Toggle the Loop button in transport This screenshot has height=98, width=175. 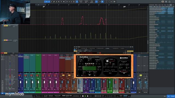[91, 96]
